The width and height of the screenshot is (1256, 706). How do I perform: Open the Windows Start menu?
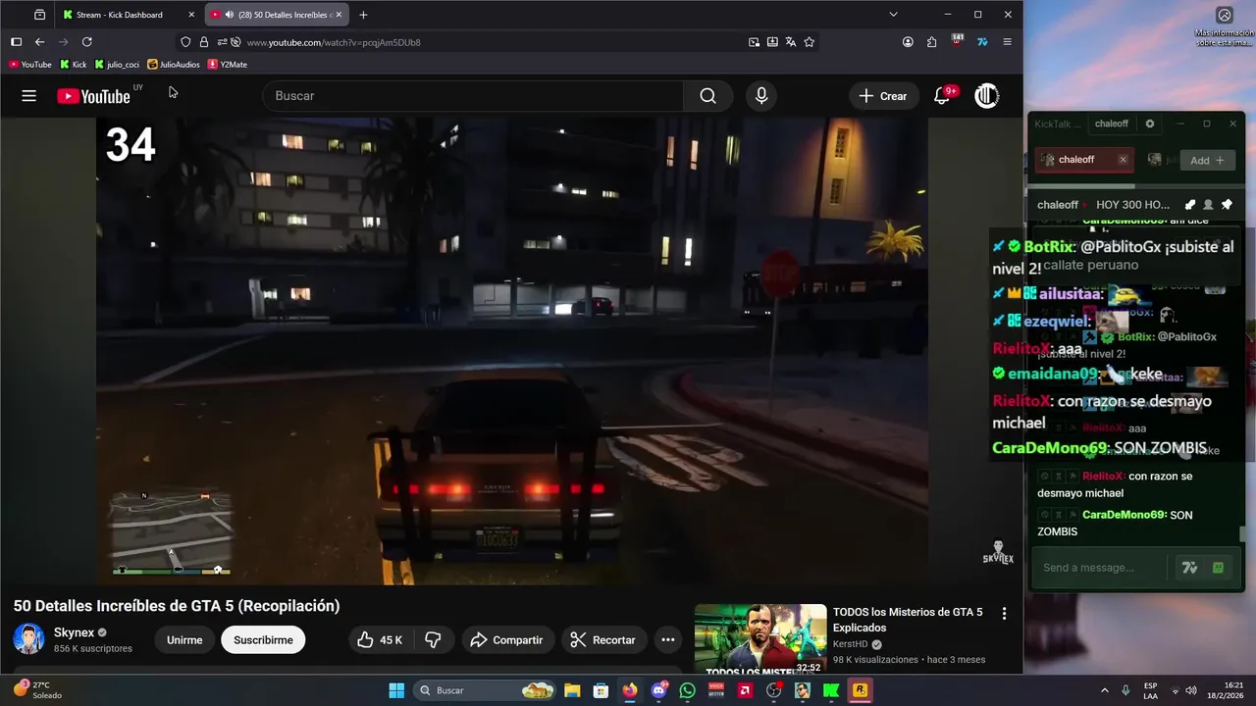pos(396,690)
